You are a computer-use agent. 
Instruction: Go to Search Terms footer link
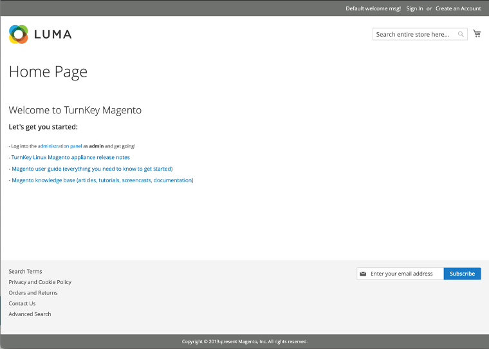click(25, 272)
